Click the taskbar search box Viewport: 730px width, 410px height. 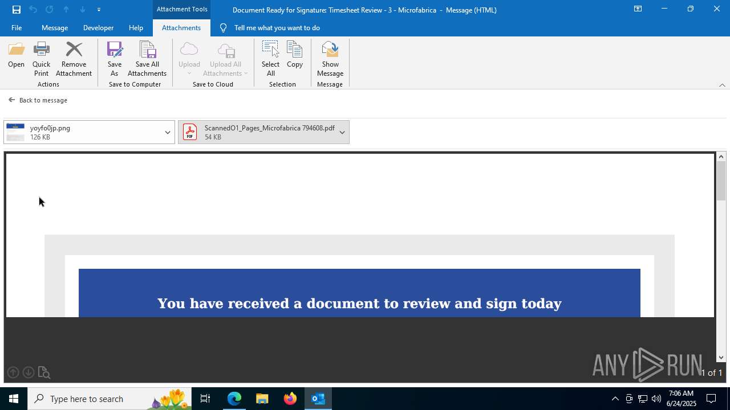coord(109,399)
